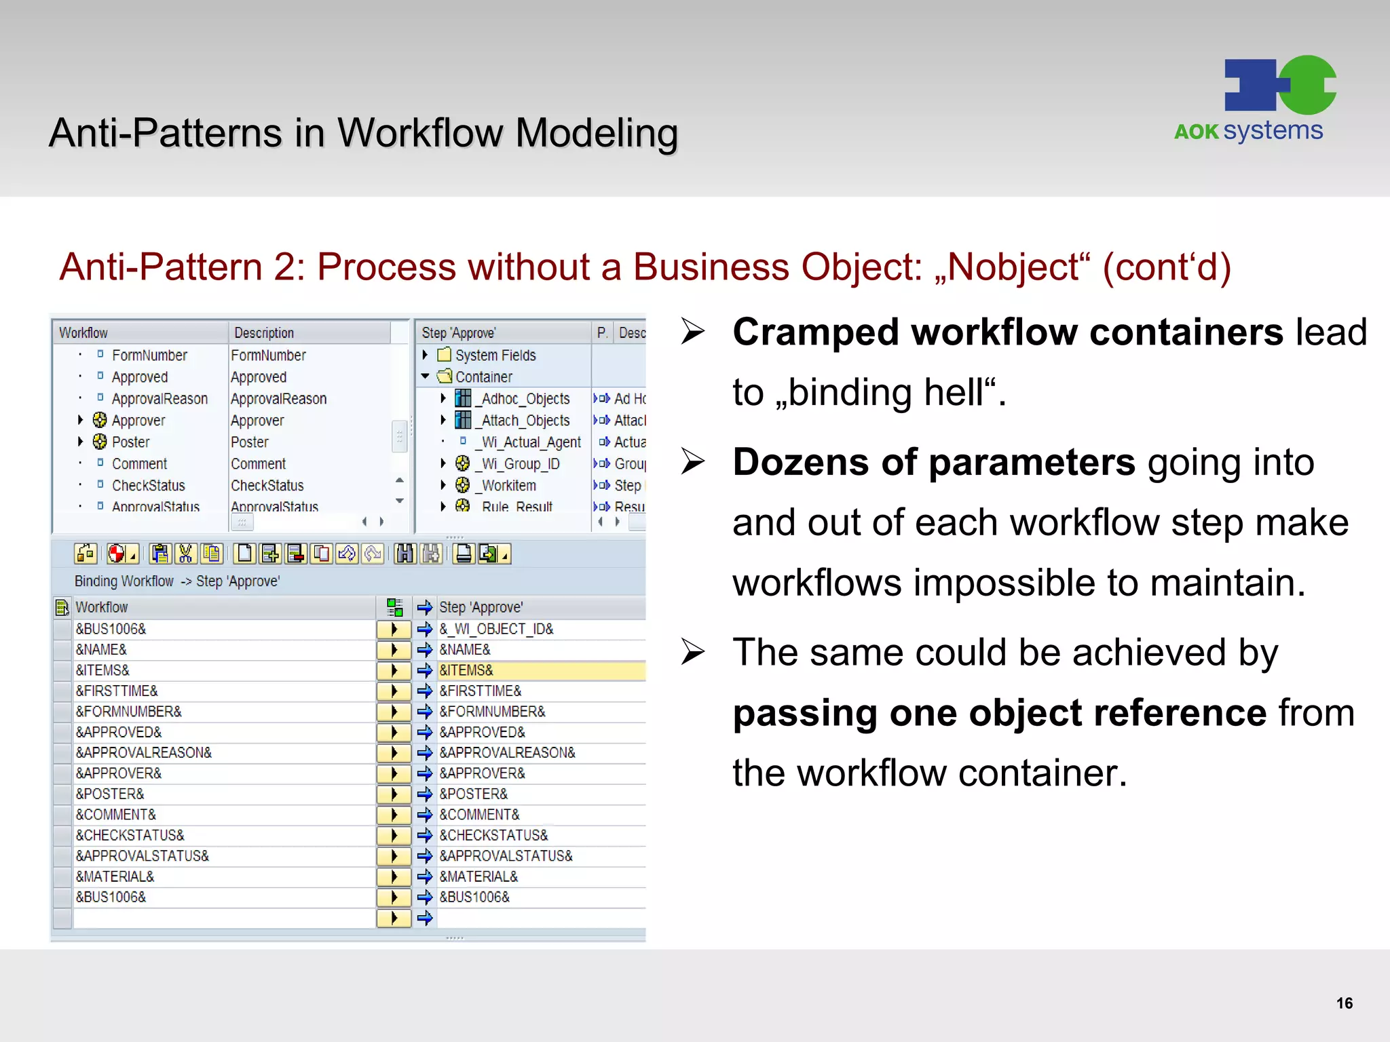Select row marker for &APPROVER& binding

pyautogui.click(x=62, y=773)
